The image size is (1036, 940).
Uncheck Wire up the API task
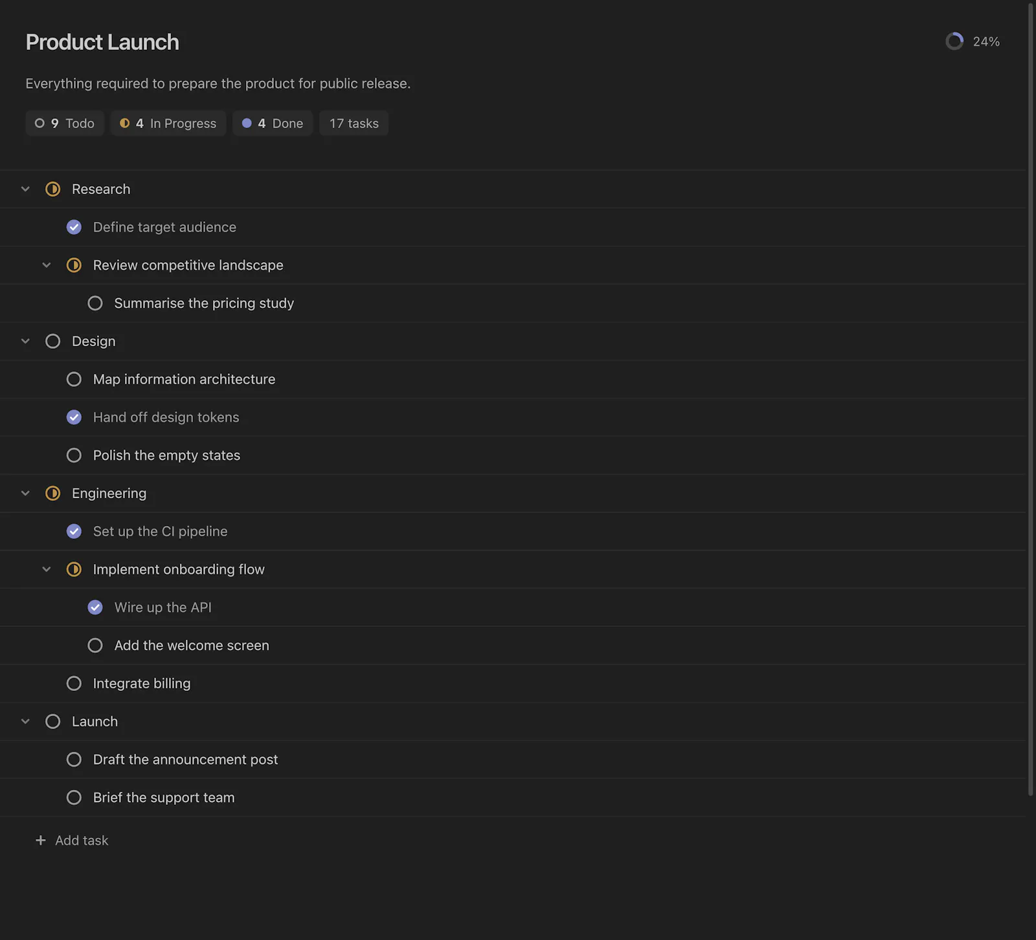tap(95, 607)
